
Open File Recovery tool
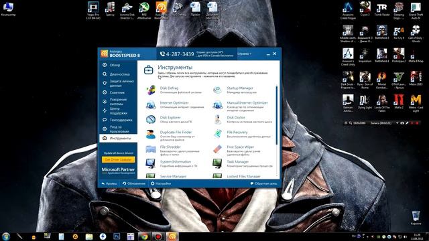pos(237,133)
